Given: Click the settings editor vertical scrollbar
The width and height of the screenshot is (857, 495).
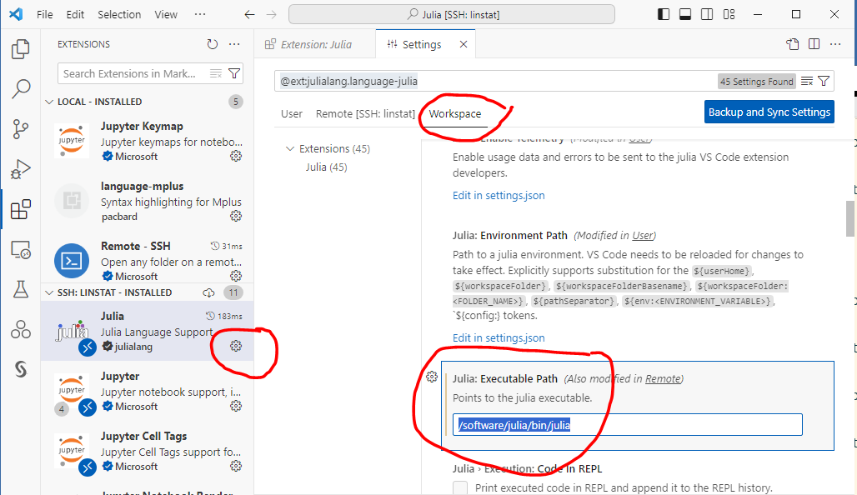Looking at the screenshot, I should click(x=849, y=218).
